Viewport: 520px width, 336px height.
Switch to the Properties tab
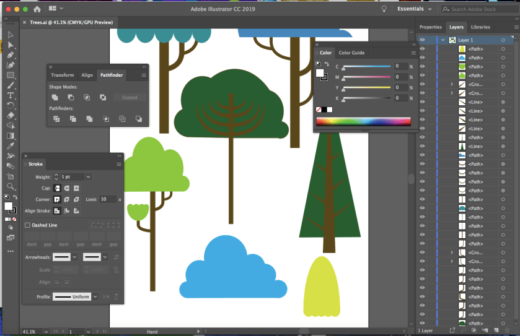click(x=431, y=27)
